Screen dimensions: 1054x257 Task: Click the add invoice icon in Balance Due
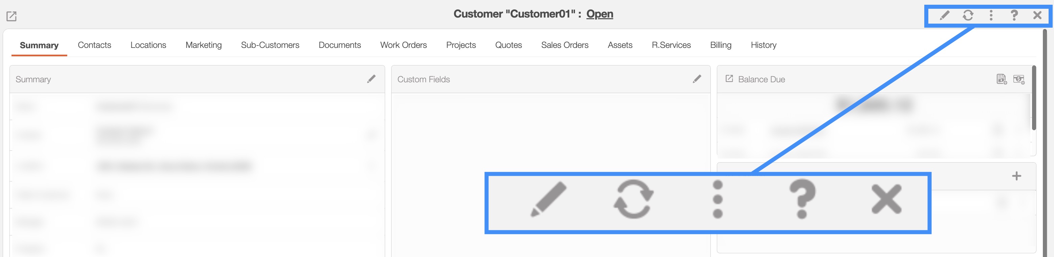pyautogui.click(x=1001, y=79)
